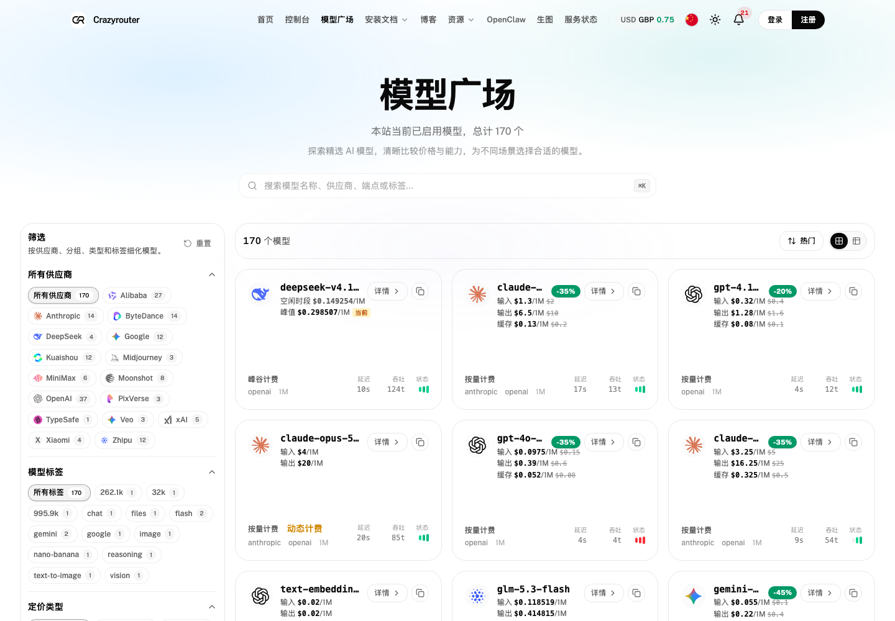The image size is (895, 621).
Task: Open the OpenClaw link
Action: coord(506,20)
